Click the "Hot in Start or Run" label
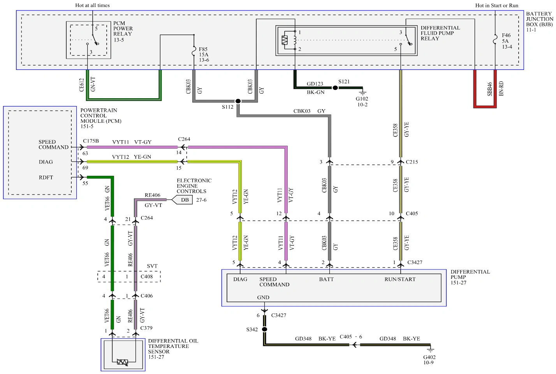Viewport: 556px width, 374px height. click(x=497, y=5)
